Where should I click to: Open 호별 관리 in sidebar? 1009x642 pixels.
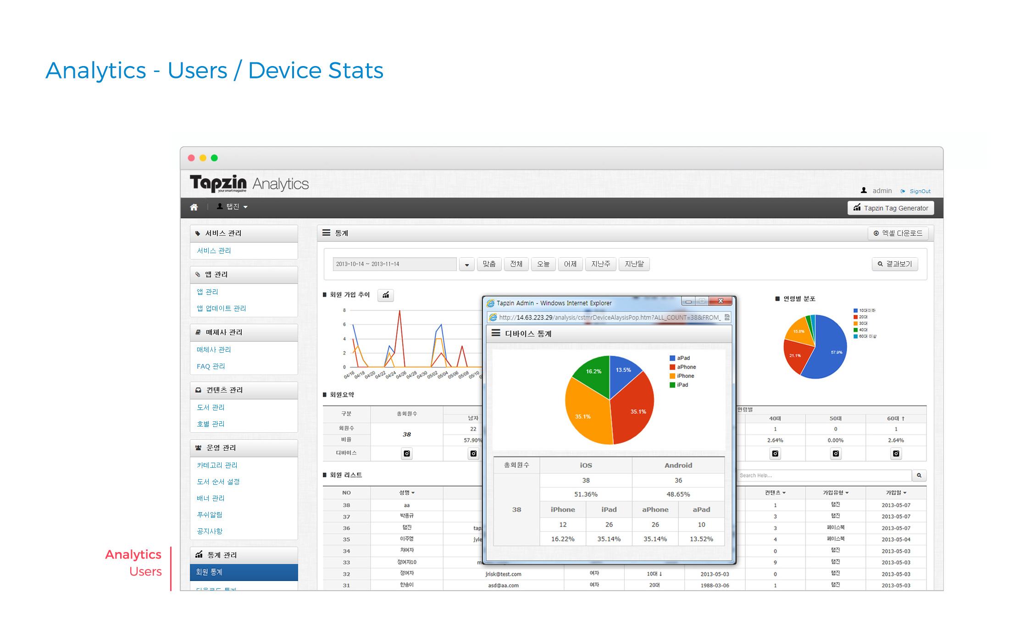point(211,424)
